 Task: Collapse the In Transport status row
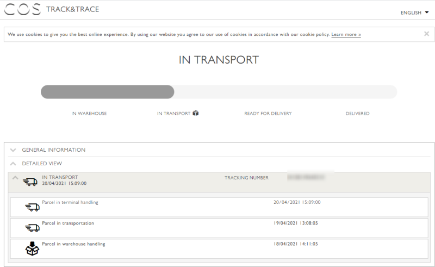tap(15, 178)
